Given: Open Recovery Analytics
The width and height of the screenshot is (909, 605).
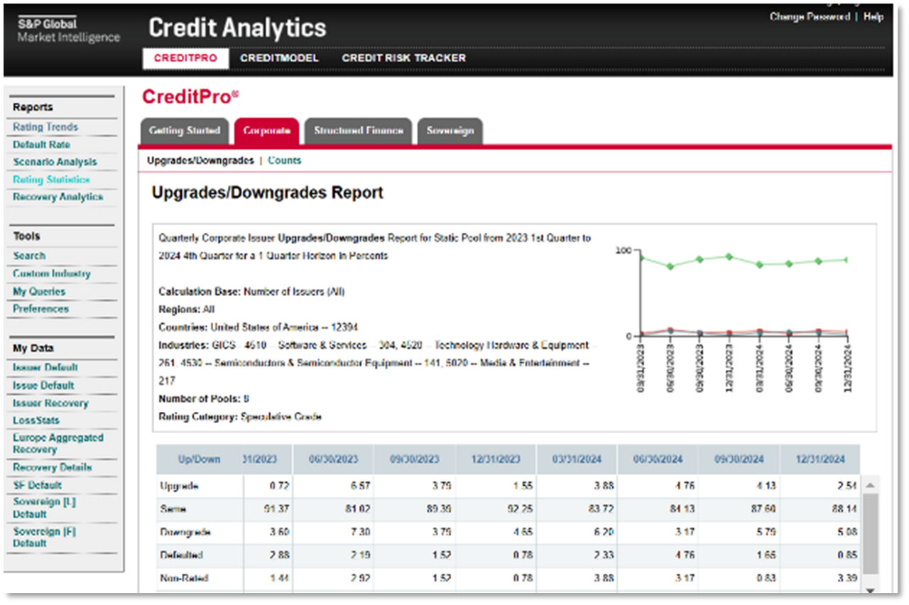Looking at the screenshot, I should tap(58, 197).
